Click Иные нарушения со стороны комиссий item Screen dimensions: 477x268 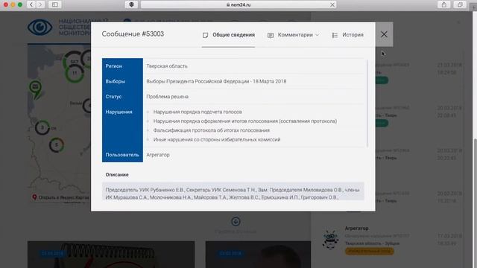pyautogui.click(x=217, y=139)
